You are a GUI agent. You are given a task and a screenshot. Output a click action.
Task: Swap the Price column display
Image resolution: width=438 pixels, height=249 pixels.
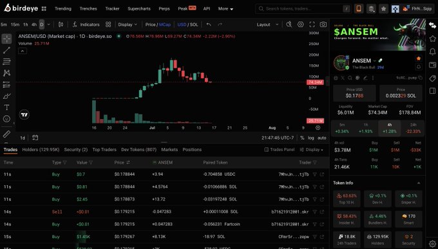128,163
